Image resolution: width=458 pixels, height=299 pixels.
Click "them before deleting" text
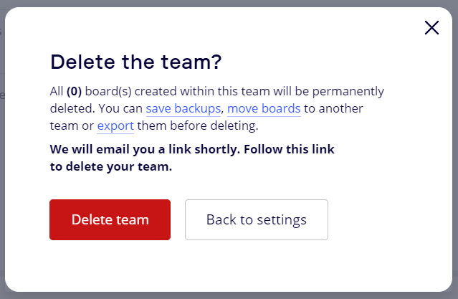click(197, 126)
